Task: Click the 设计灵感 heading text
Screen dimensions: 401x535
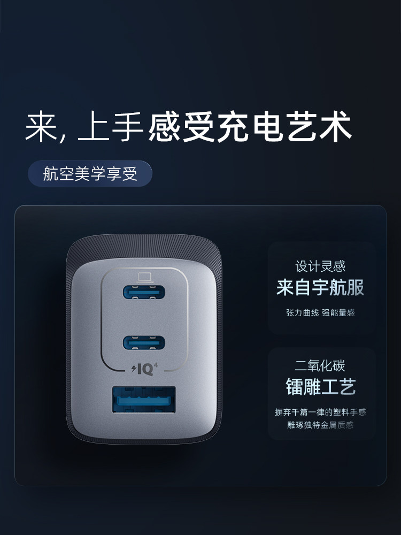Action: 320,266
